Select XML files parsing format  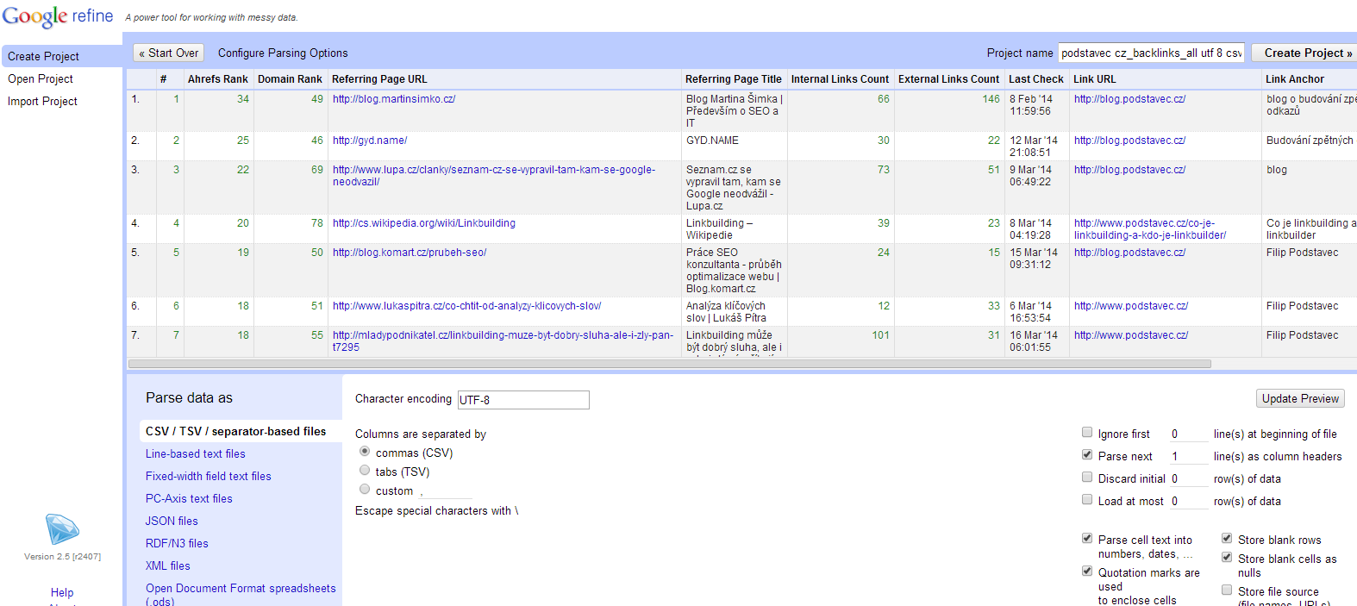(x=168, y=565)
